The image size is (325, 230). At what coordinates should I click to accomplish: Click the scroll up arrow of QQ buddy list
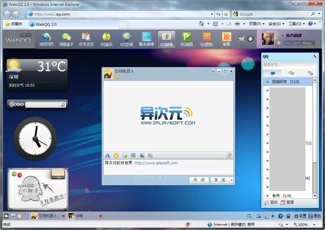(x=315, y=80)
